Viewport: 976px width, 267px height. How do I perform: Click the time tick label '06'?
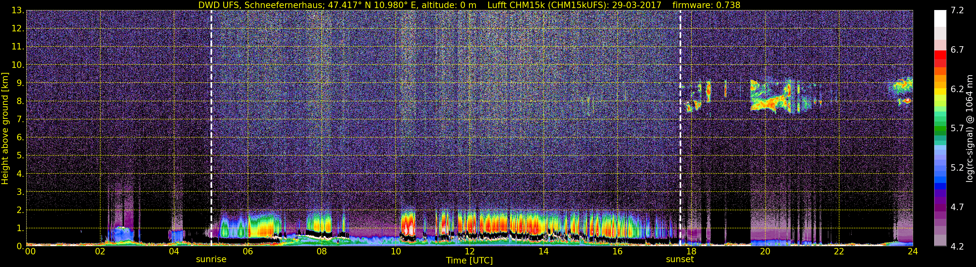[248, 251]
